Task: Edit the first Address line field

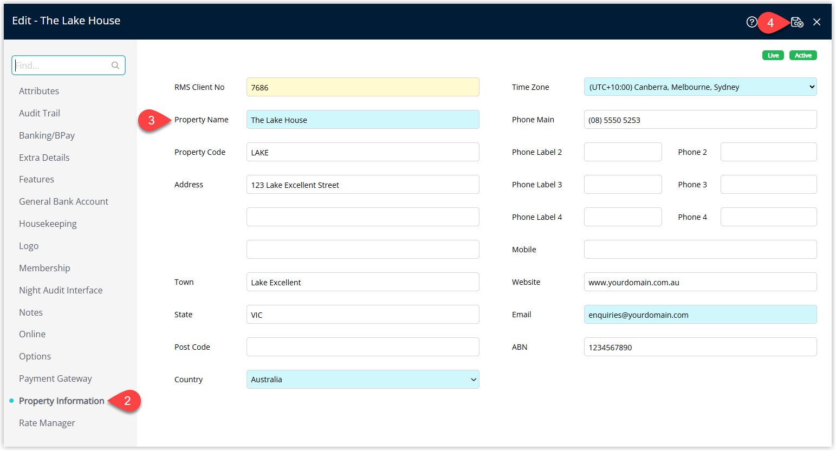Action: click(x=362, y=184)
